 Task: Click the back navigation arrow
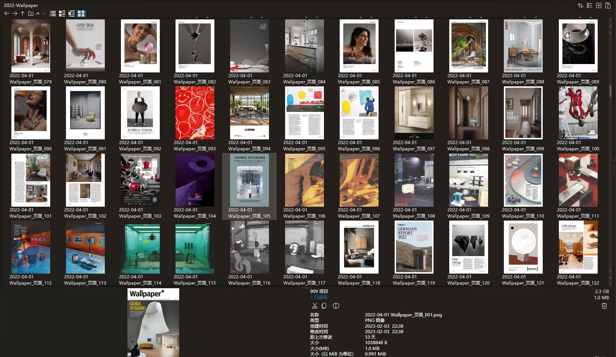click(7, 14)
